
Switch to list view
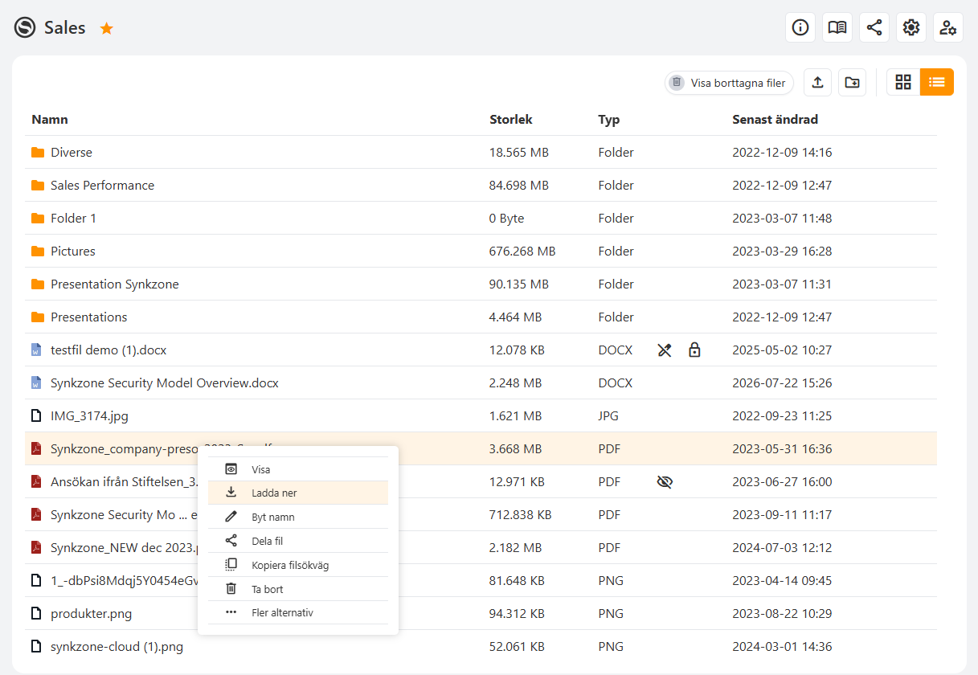[937, 82]
